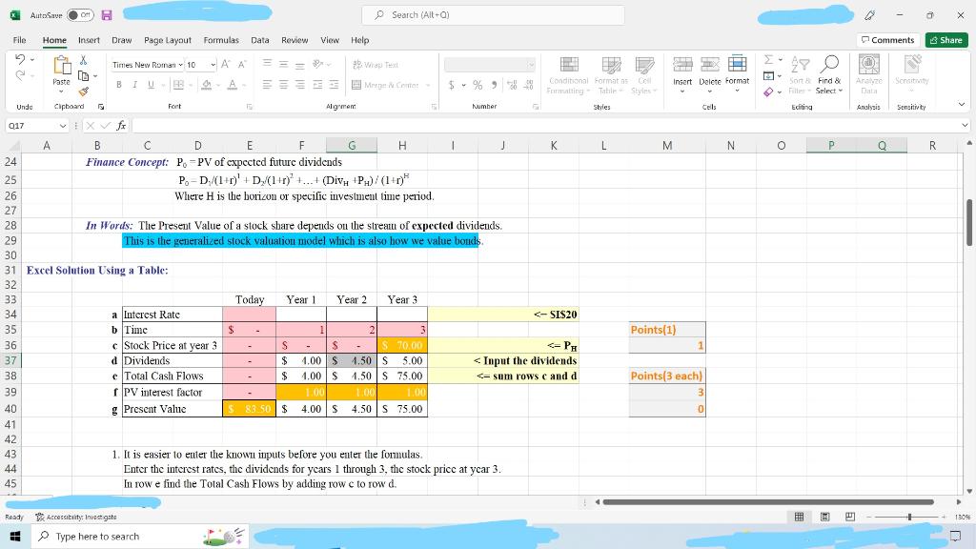Open the Number Format dropdown
Viewport: 976px width, 549px height.
point(530,65)
